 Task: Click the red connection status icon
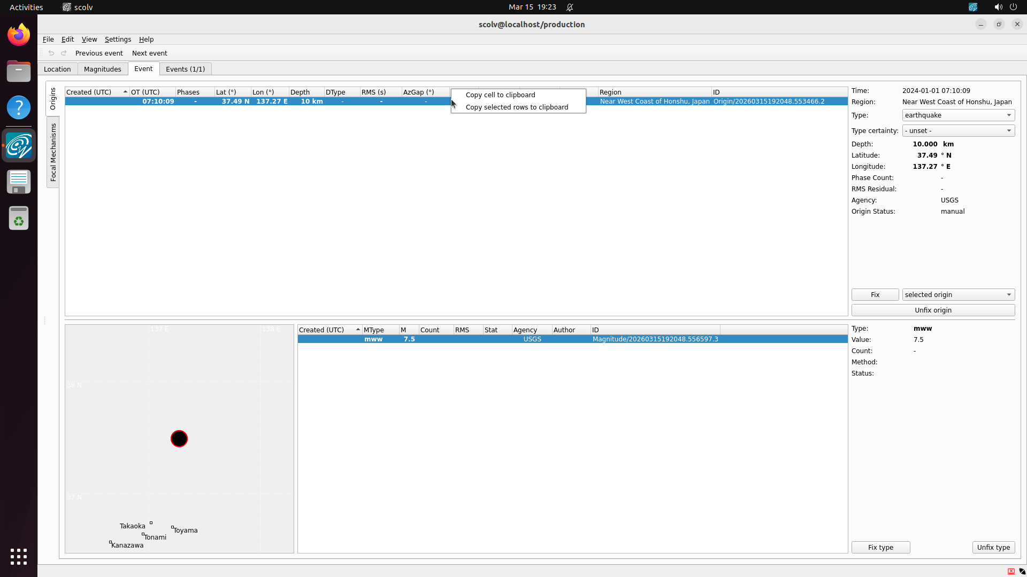1011,571
